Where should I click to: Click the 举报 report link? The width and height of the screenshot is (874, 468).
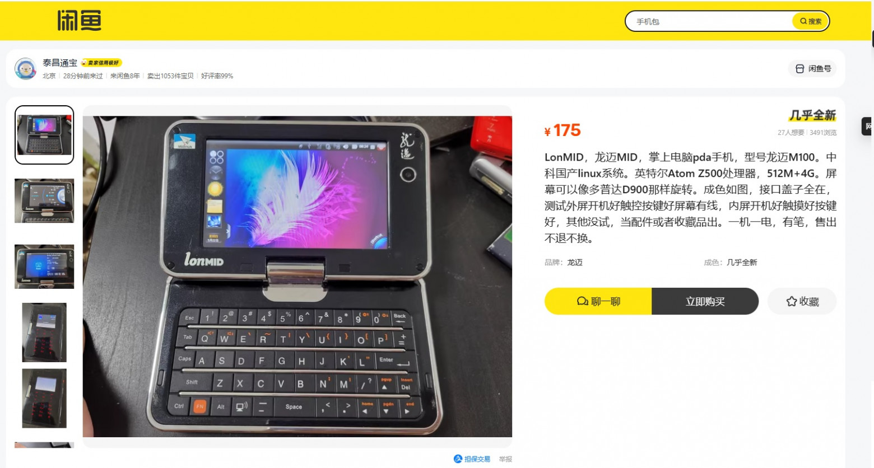click(x=505, y=459)
